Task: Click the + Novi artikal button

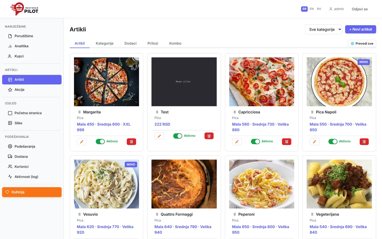Action: click(361, 29)
